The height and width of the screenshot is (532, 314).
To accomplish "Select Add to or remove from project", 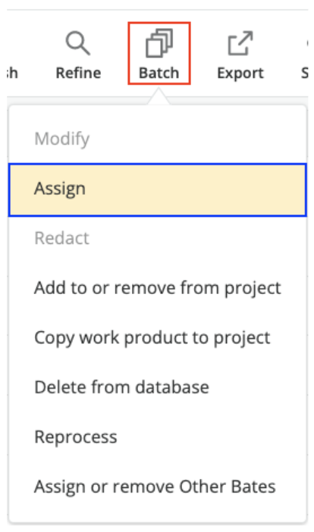I will 158,288.
